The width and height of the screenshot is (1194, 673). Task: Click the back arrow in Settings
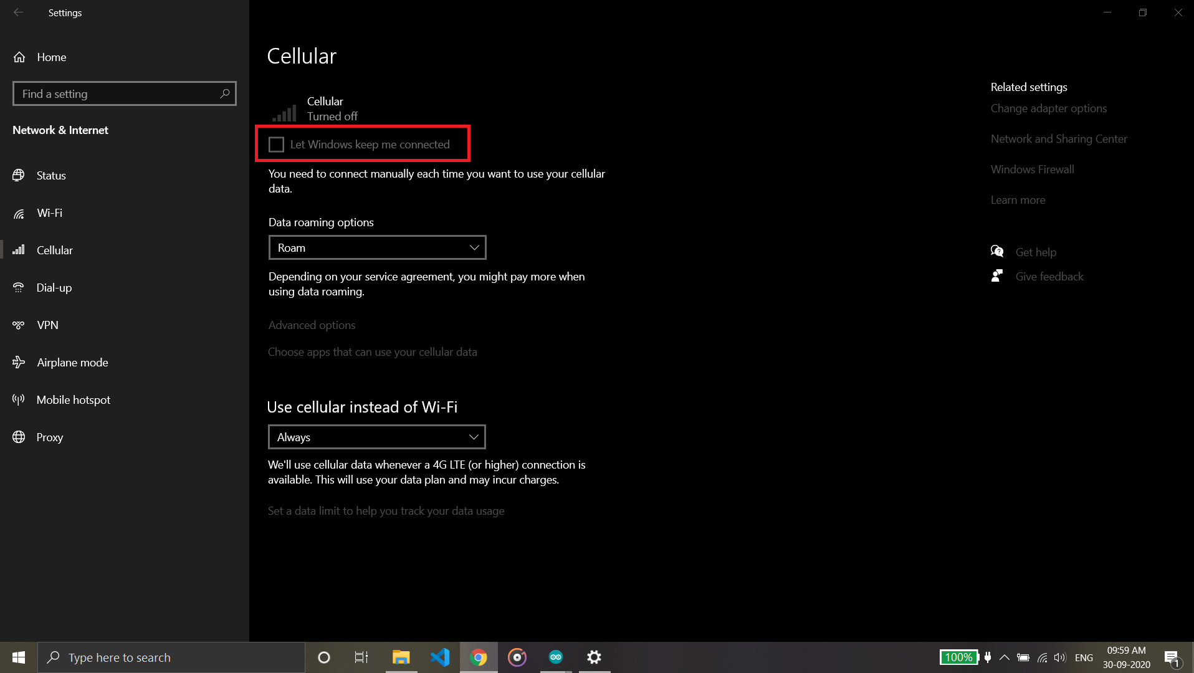(18, 12)
